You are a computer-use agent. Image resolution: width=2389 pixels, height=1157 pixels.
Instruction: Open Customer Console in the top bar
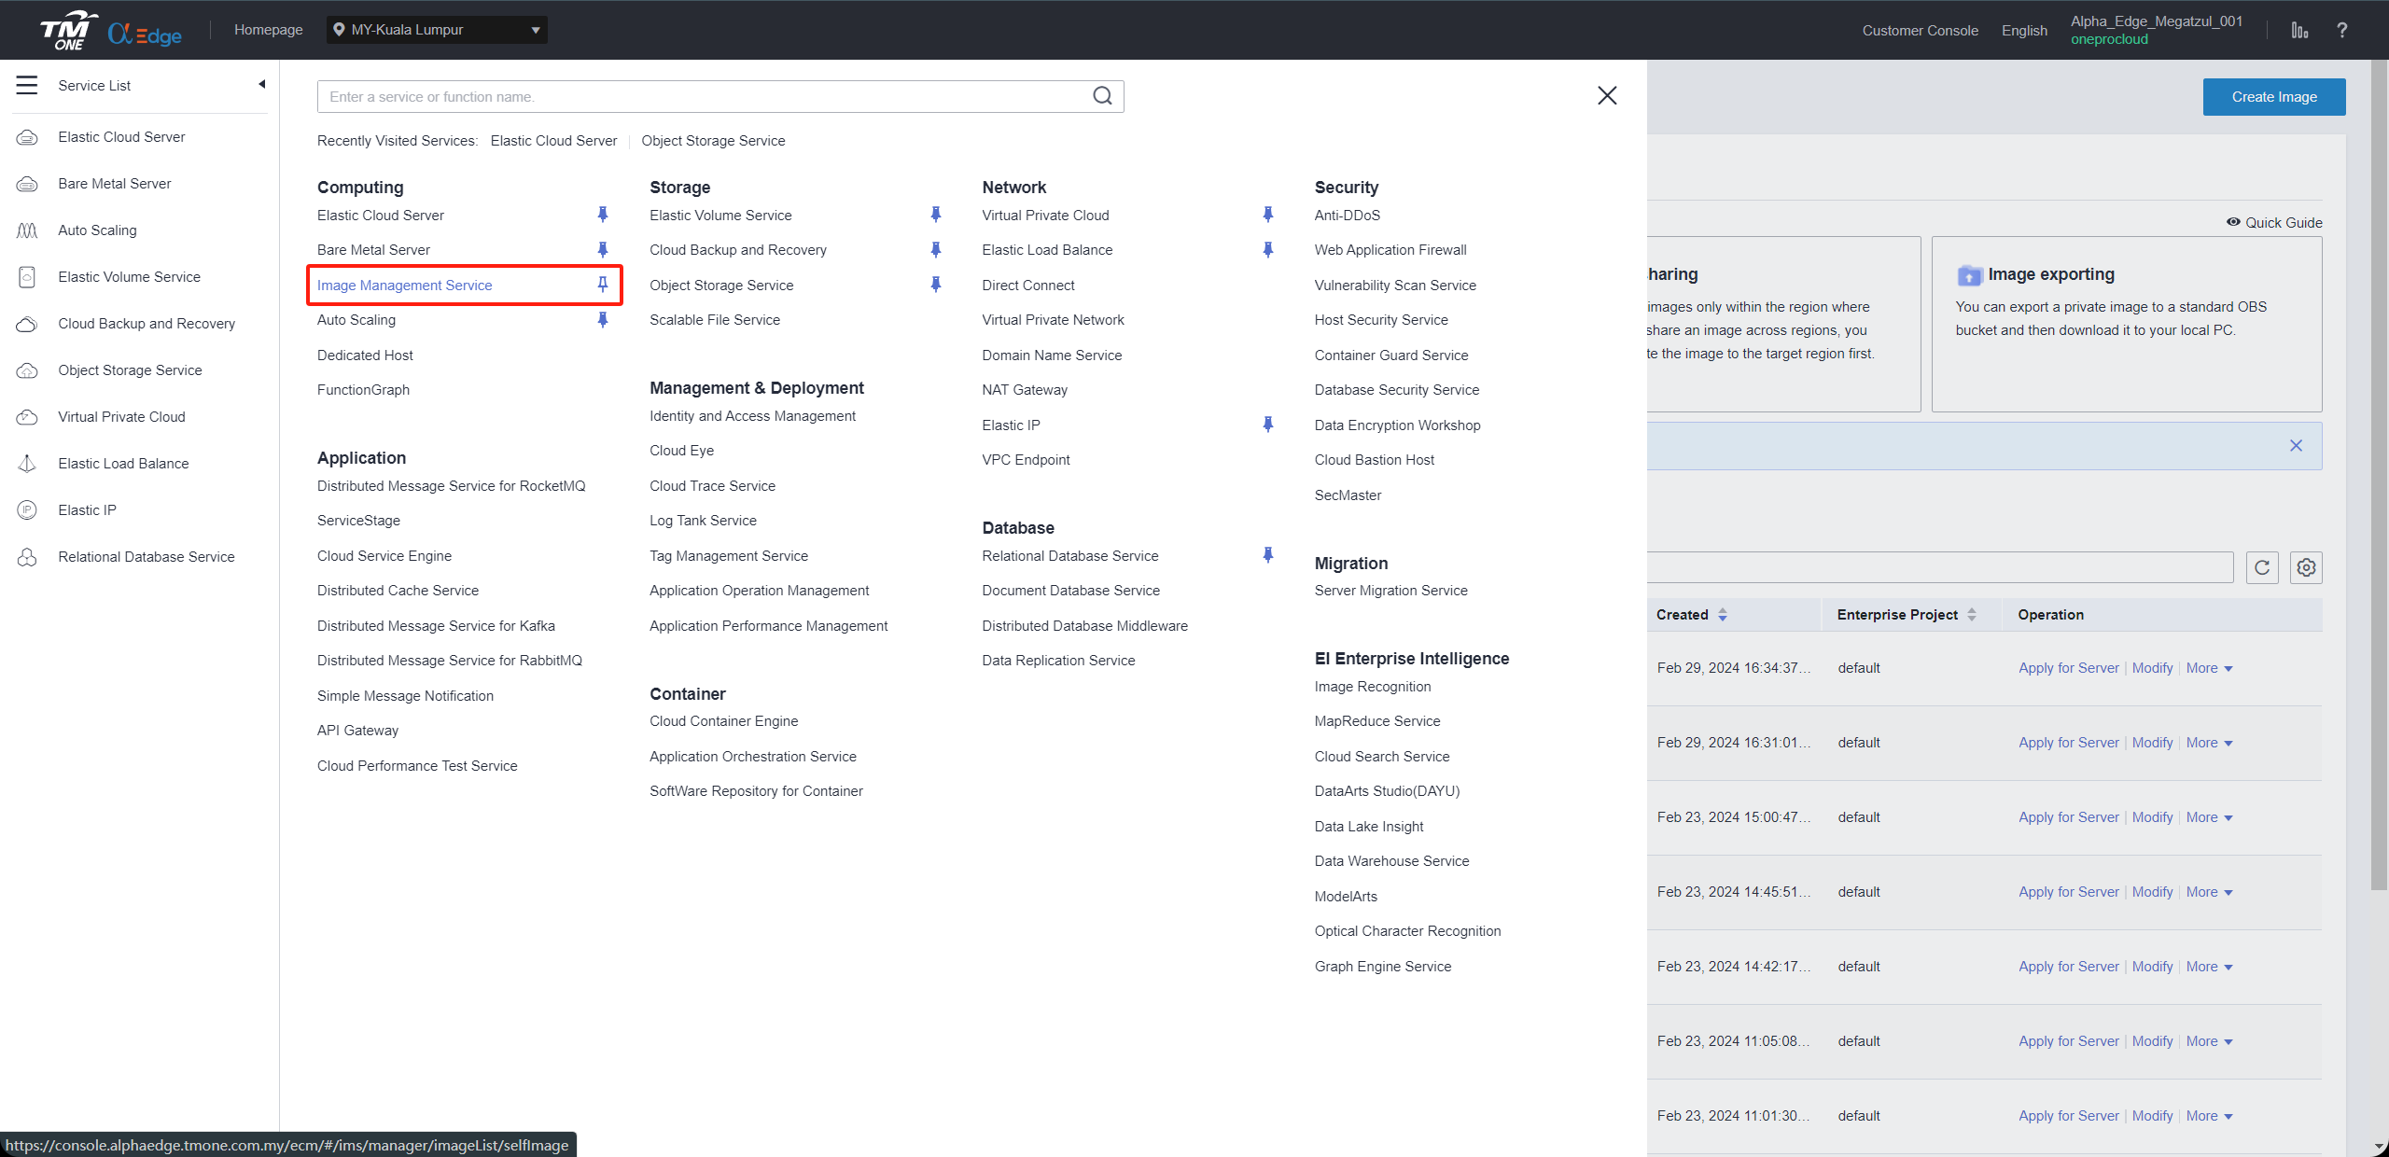coord(1920,31)
